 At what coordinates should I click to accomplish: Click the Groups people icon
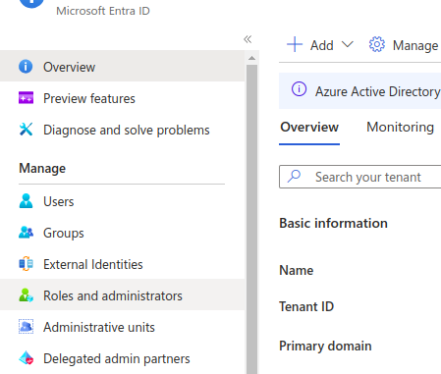click(26, 233)
